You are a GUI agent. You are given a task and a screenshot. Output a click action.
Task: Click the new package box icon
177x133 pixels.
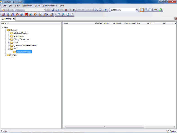[35, 14]
